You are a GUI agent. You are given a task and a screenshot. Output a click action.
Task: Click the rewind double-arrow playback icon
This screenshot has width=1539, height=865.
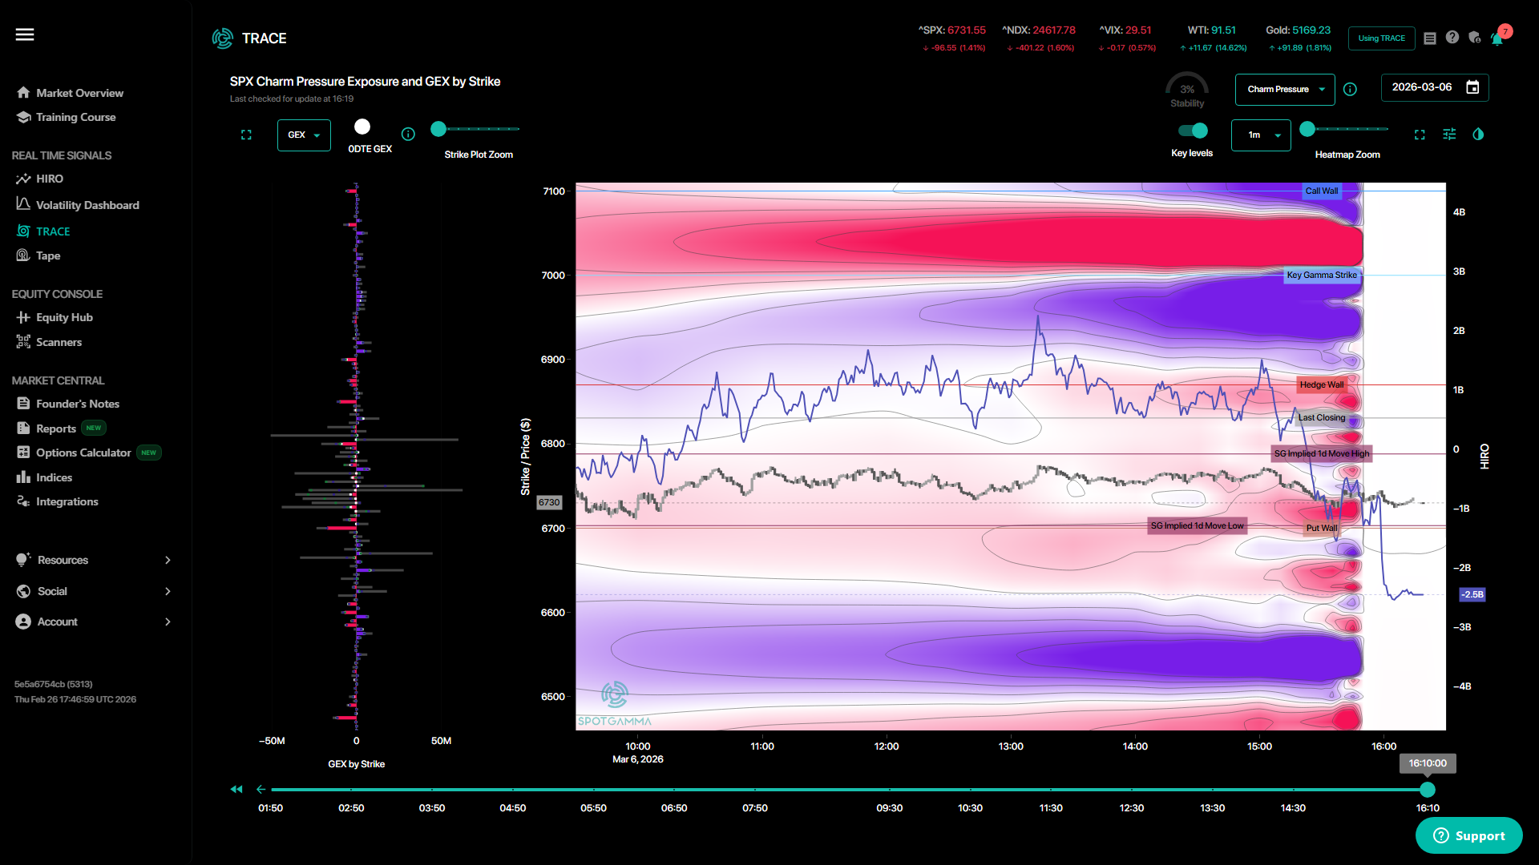coord(236,790)
